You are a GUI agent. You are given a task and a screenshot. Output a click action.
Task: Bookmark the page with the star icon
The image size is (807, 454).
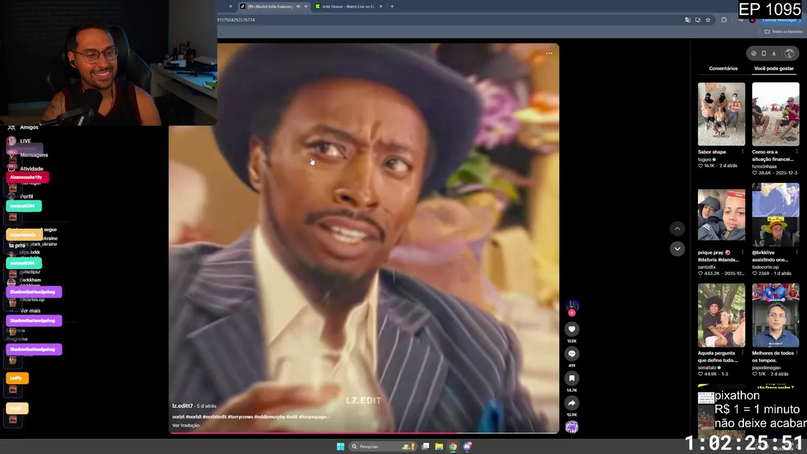coord(708,20)
